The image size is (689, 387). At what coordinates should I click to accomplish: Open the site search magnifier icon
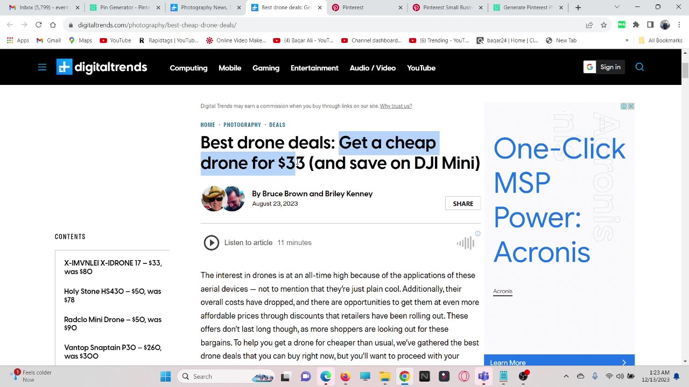(639, 67)
